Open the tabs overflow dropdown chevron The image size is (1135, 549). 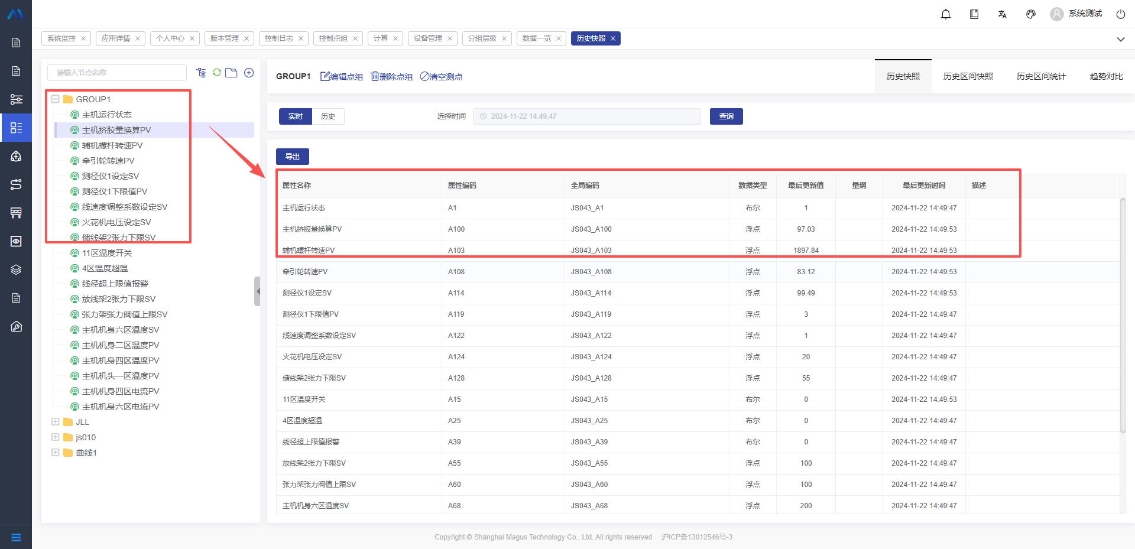pos(1120,39)
